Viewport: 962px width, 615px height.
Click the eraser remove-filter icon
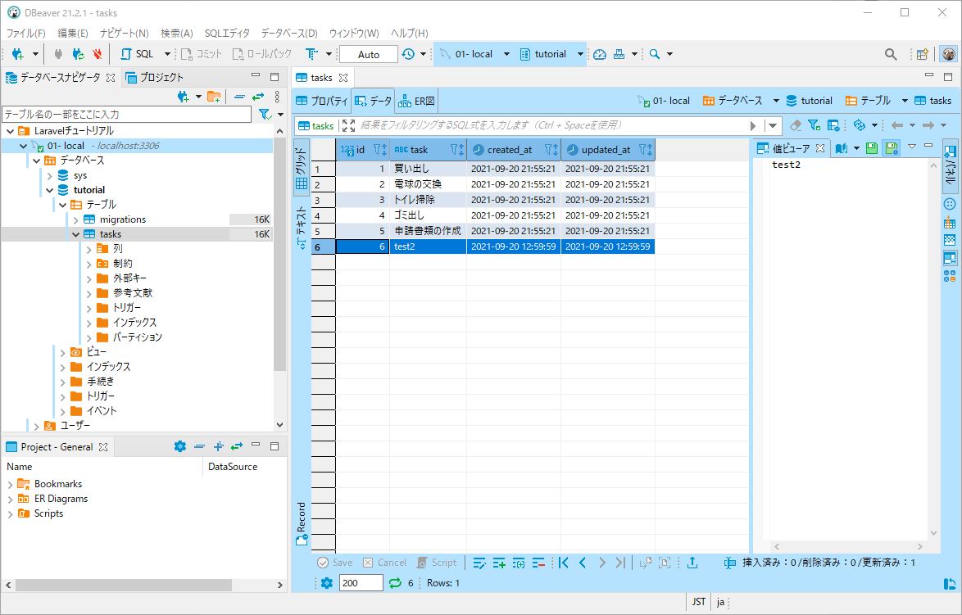click(x=796, y=125)
